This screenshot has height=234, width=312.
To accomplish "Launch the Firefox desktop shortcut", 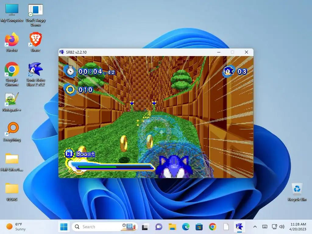I will [12, 42].
